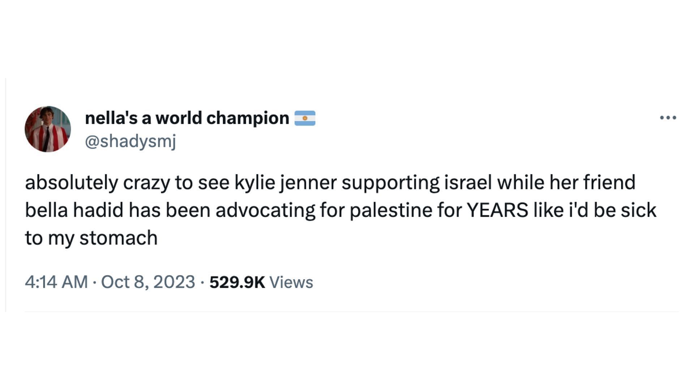Click the word "champion" in the display name

click(x=248, y=118)
